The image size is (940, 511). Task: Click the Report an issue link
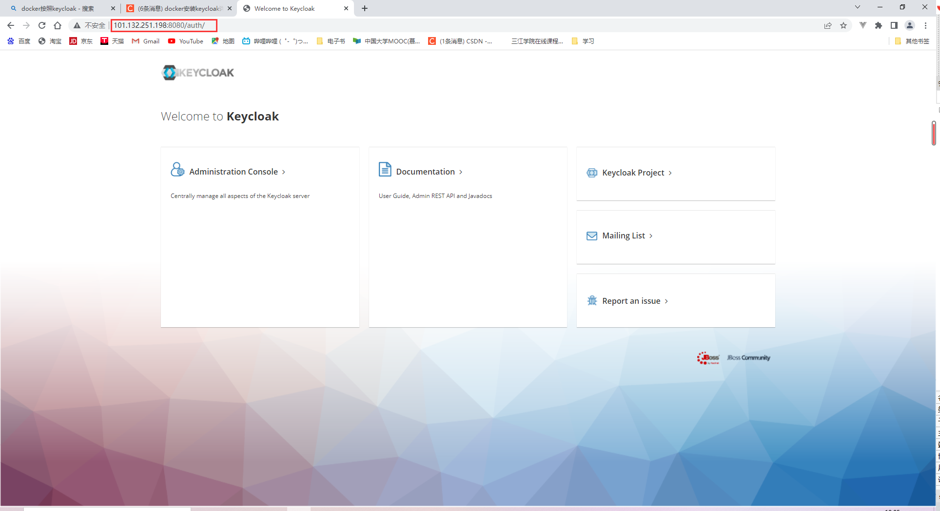pos(635,301)
